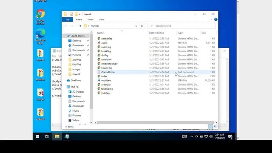Click the back navigation arrow
This screenshot has height=153, width=272.
66,26
